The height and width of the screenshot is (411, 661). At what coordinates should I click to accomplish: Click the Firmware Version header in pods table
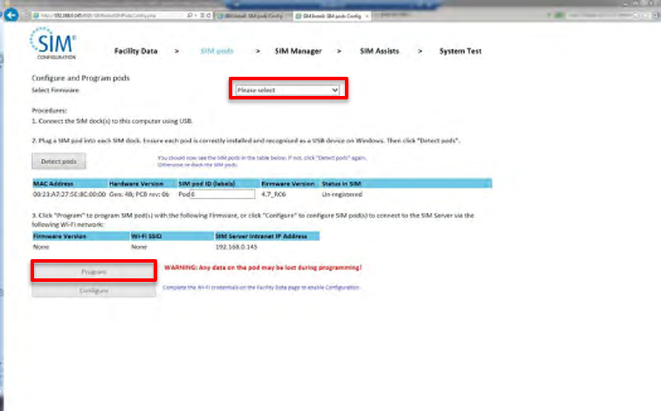pos(288,183)
